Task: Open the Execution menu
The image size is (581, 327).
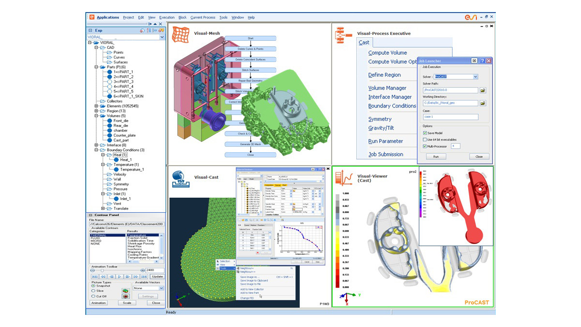Action: point(167,17)
